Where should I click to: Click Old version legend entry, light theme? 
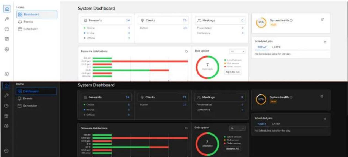pos(232,63)
